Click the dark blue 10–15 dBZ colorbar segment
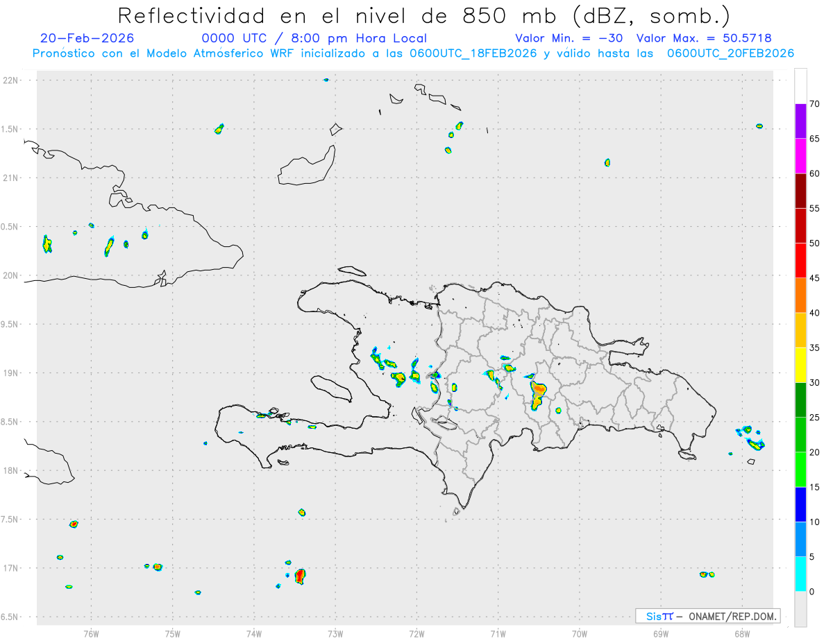 pos(800,504)
